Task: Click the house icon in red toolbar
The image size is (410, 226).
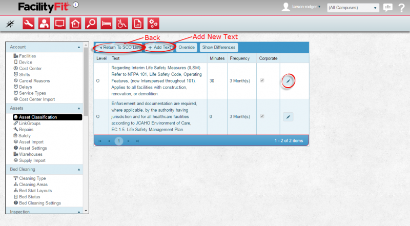Action: pyautogui.click(x=75, y=23)
